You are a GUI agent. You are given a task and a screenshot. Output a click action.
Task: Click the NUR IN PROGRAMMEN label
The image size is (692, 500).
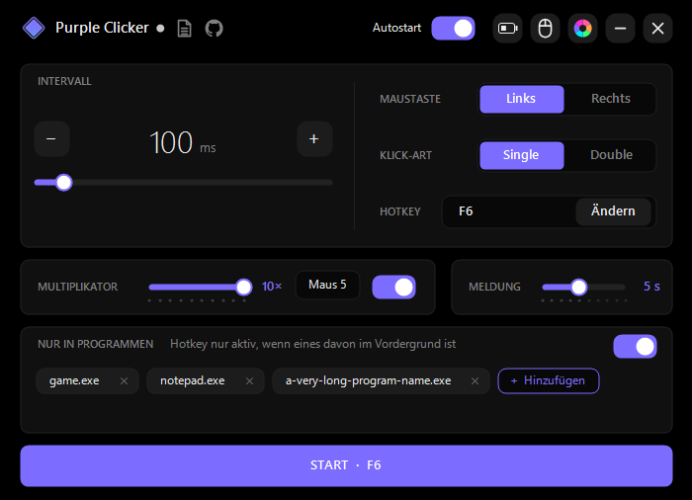coord(95,344)
